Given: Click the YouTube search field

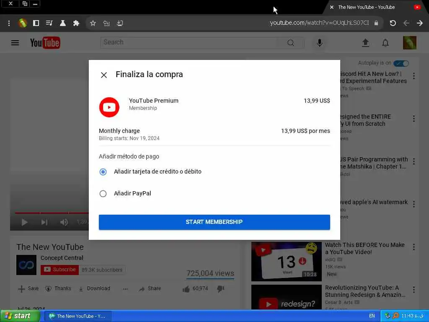Looking at the screenshot, I should click(x=189, y=43).
